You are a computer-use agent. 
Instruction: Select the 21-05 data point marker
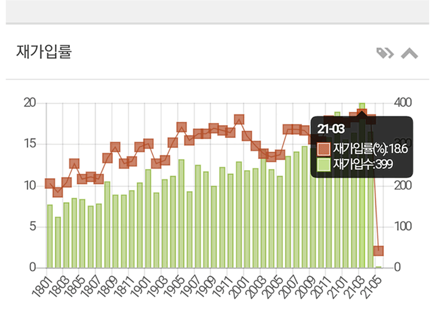coord(378,251)
